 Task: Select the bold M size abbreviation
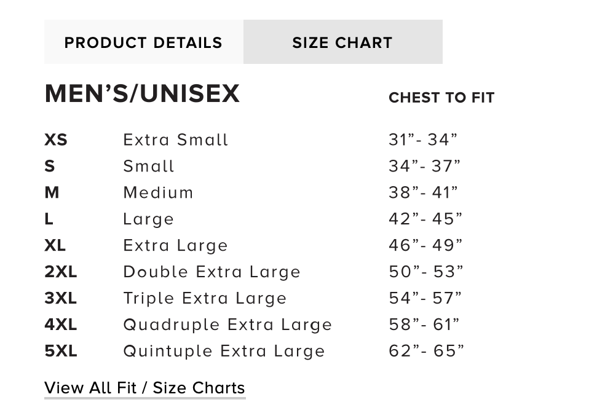click(x=52, y=193)
